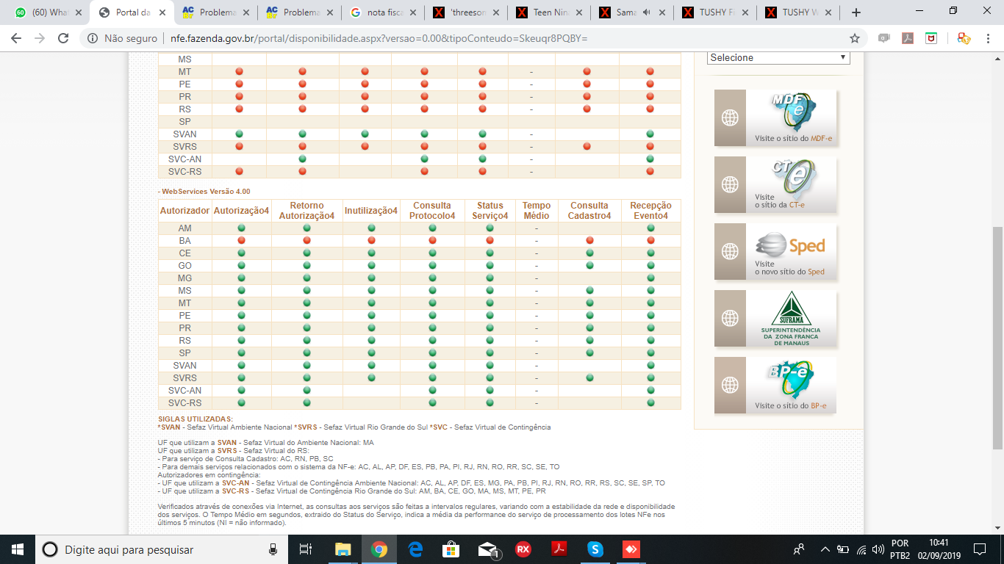Click the taskbar search box

pyautogui.click(x=162, y=549)
